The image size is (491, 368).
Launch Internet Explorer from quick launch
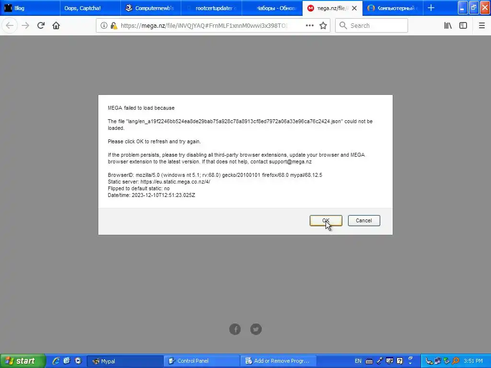click(x=56, y=361)
